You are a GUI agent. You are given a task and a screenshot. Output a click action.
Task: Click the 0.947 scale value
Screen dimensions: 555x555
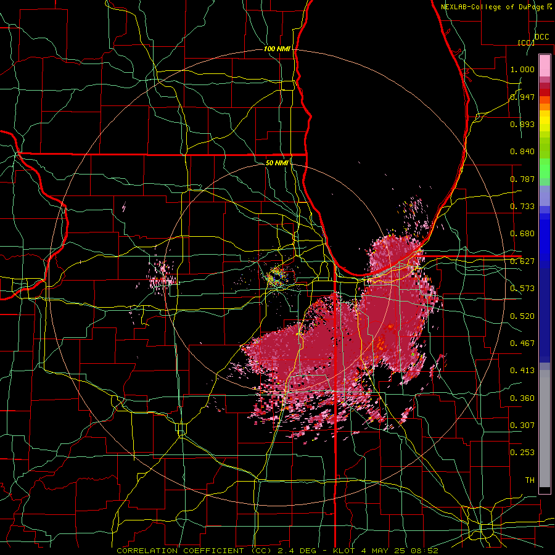click(x=522, y=97)
